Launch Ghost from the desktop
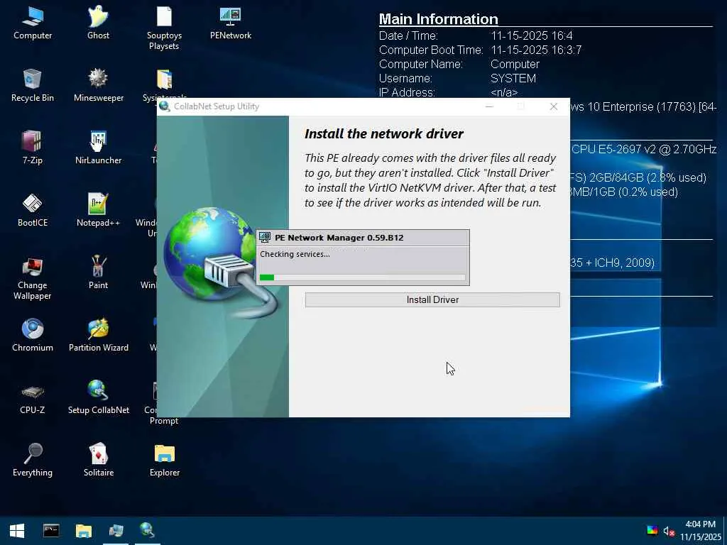Image resolution: width=727 pixels, height=545 pixels. (98, 23)
